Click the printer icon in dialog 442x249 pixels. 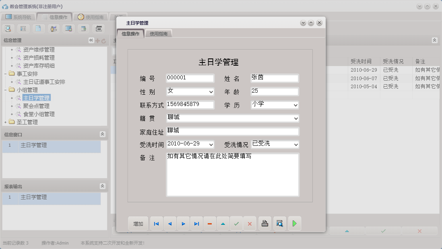point(265,224)
